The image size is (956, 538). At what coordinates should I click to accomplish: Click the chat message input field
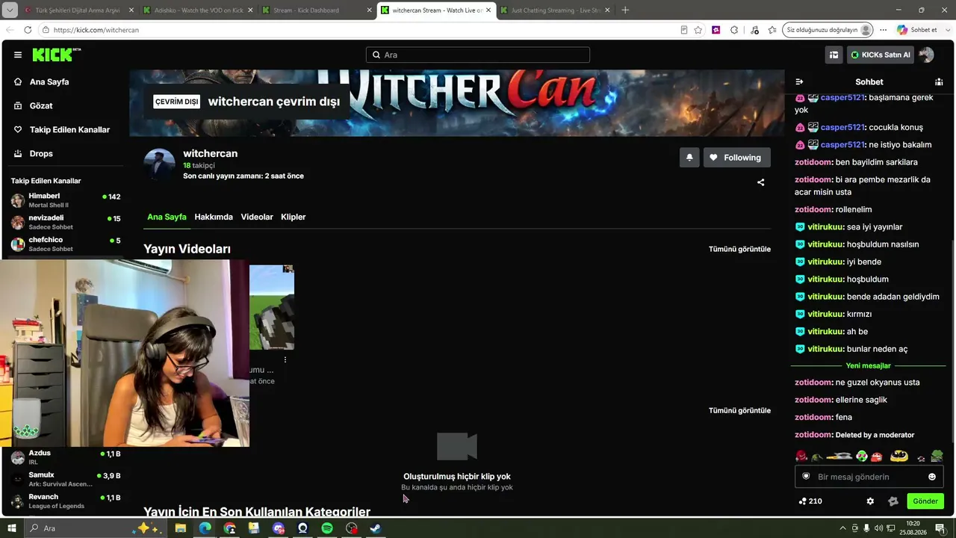pos(869,477)
